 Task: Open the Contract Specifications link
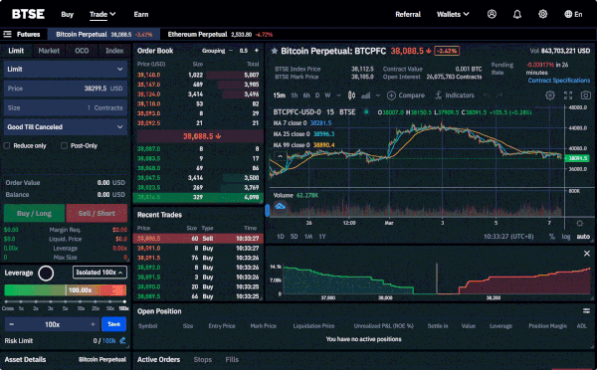click(x=558, y=81)
